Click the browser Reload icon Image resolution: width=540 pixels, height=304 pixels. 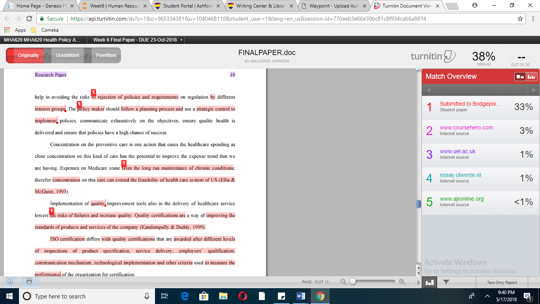[x=29, y=19]
